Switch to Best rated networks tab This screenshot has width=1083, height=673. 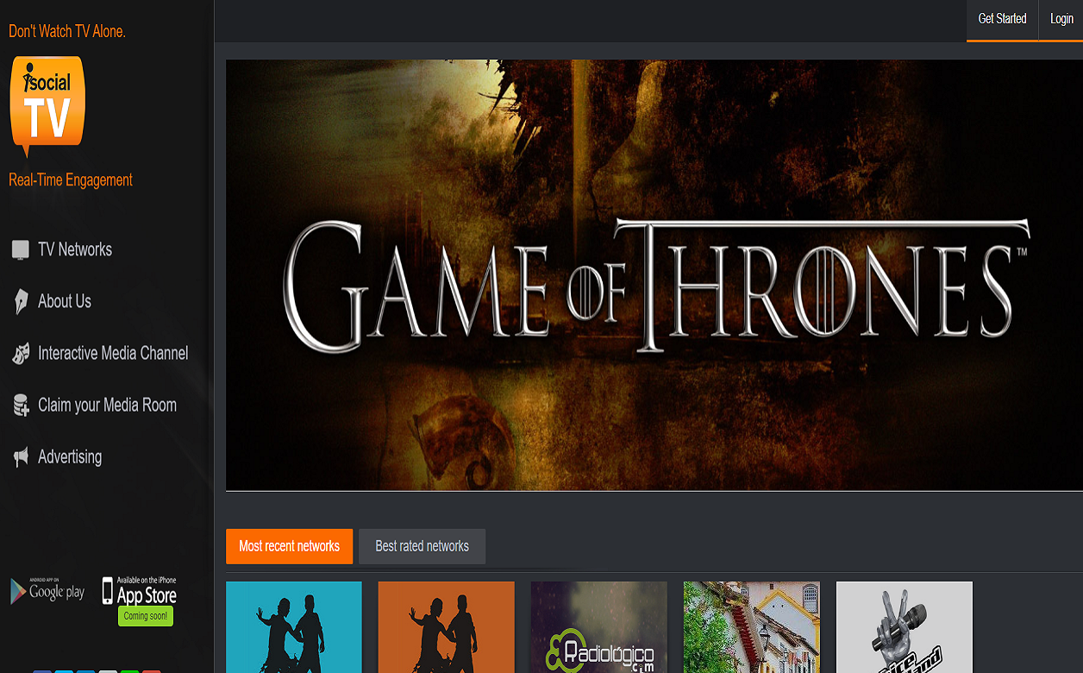[x=422, y=546]
